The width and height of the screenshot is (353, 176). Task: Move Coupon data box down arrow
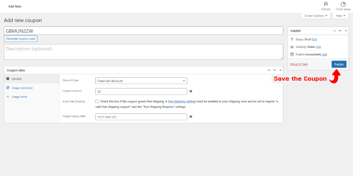pyautogui.click(x=275, y=70)
